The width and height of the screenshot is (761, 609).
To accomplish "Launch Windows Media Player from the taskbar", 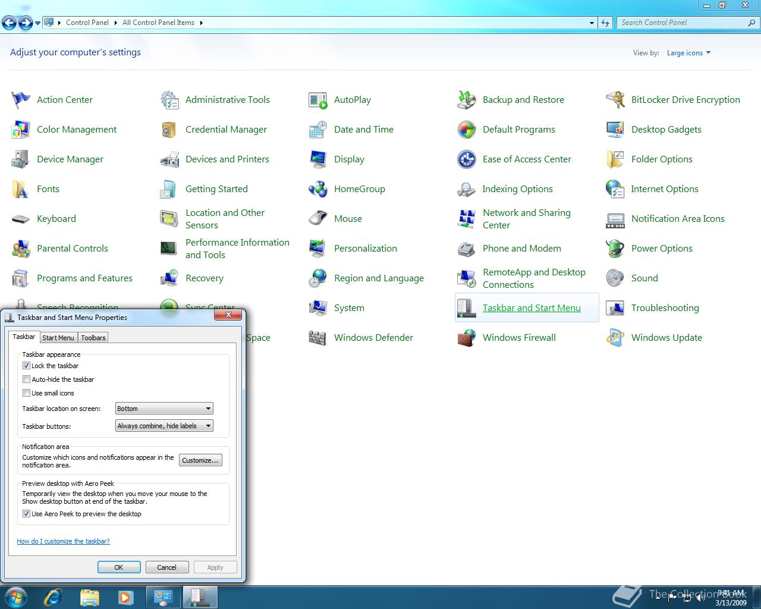I will point(125,597).
